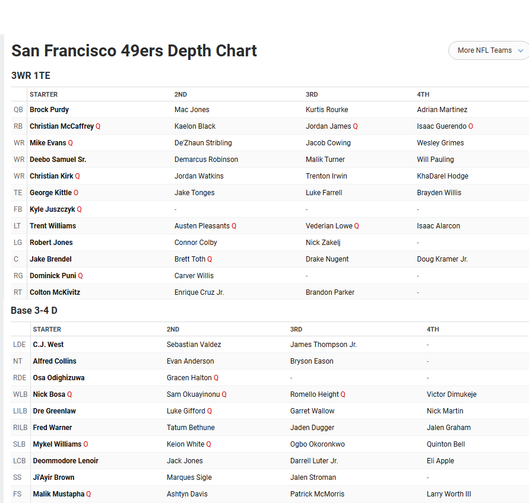The width and height of the screenshot is (529, 503).
Task: Click Jordan Watkins name
Action: pos(199,176)
